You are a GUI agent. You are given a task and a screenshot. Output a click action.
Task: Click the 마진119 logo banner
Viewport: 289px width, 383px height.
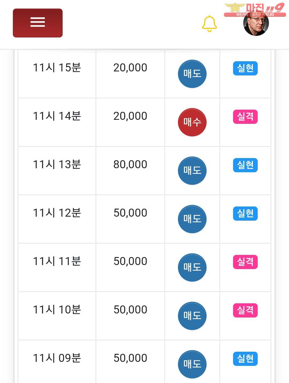click(254, 9)
